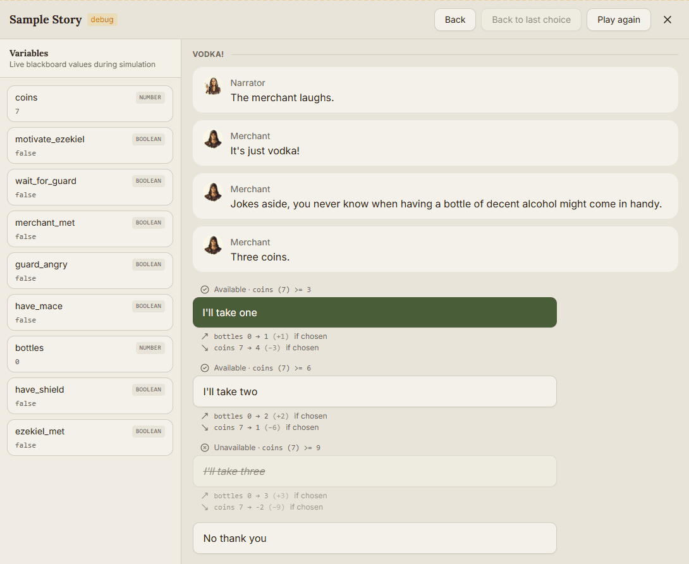This screenshot has width=689, height=564.
Task: Click the Variables panel heading
Action: point(29,53)
